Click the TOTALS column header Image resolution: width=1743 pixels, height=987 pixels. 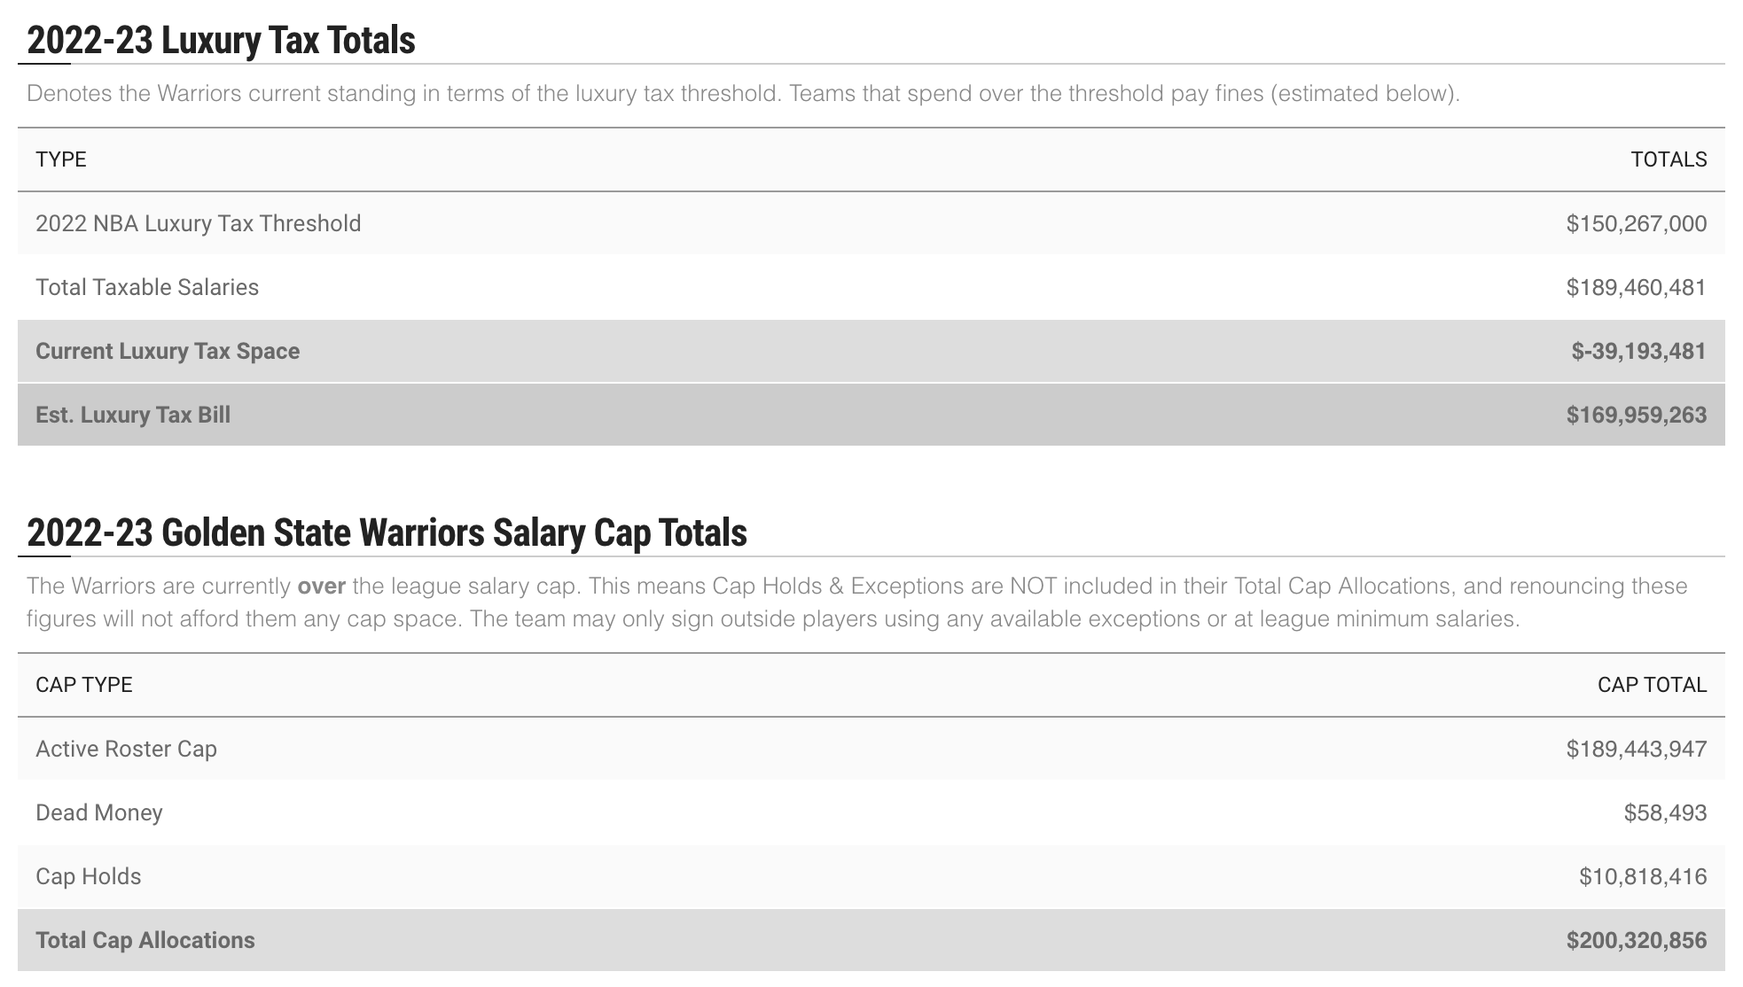pyautogui.click(x=1669, y=159)
